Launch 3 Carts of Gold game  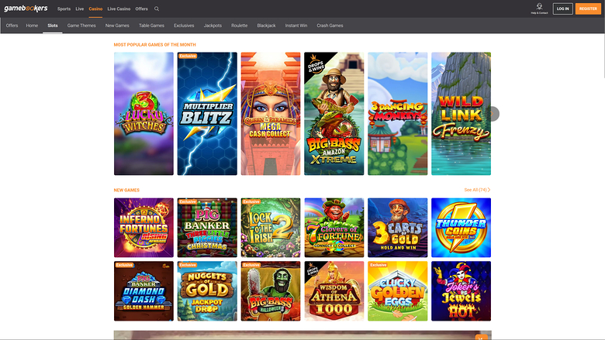tap(398, 228)
